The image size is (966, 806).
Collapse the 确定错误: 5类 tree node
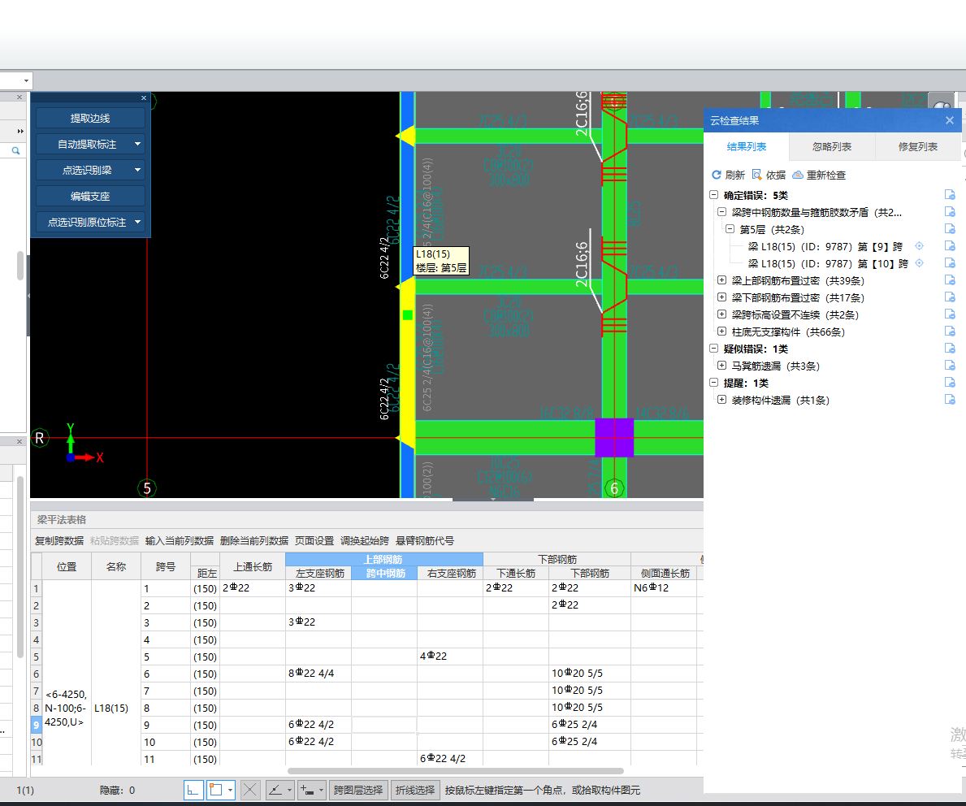click(x=713, y=195)
